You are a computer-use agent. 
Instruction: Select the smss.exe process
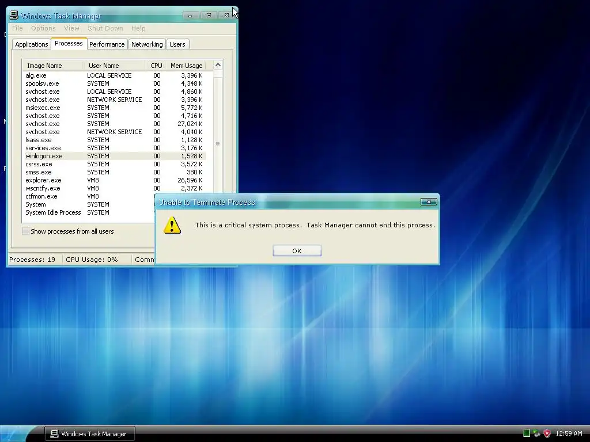pos(115,172)
